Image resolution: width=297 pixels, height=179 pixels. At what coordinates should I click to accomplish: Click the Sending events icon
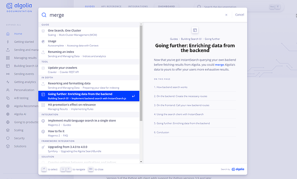8,74
